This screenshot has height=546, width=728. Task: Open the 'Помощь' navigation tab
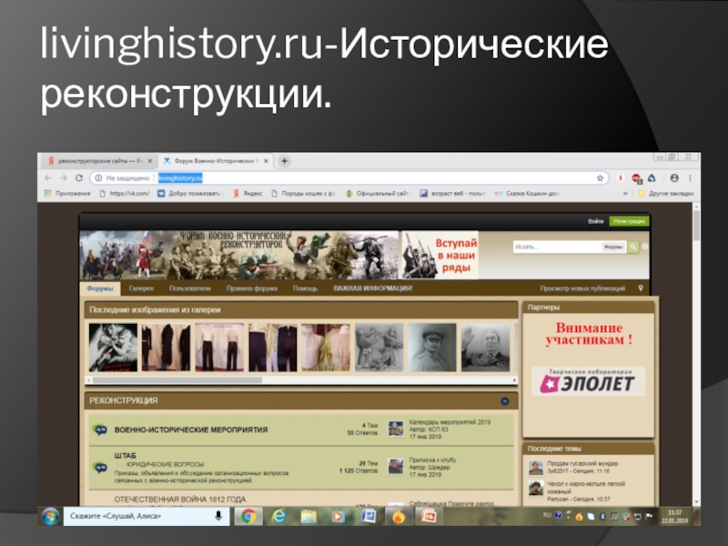[305, 288]
